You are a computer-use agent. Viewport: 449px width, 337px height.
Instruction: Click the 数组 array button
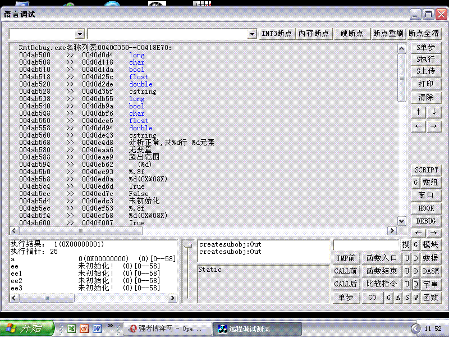point(430,182)
